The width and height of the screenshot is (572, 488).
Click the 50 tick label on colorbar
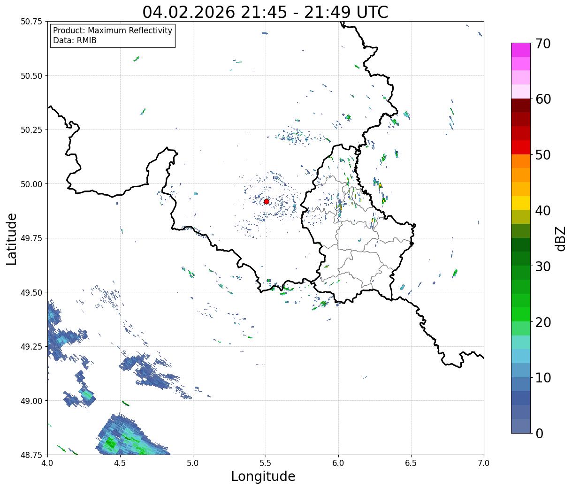[542, 155]
